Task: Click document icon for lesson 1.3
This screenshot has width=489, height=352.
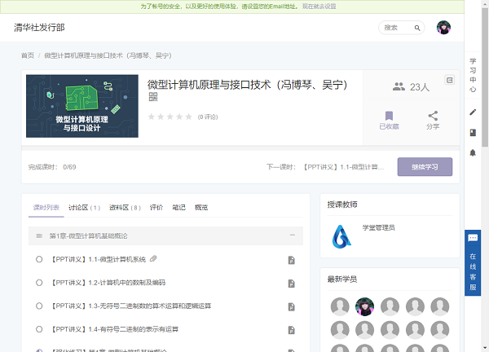Action: point(291,307)
